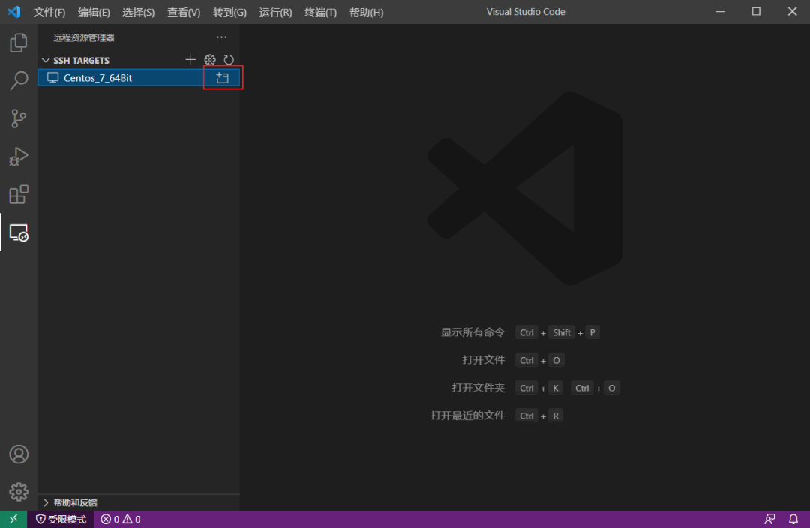810x528 pixels.
Task: Open notifications bell in status bar
Action: coord(793,519)
